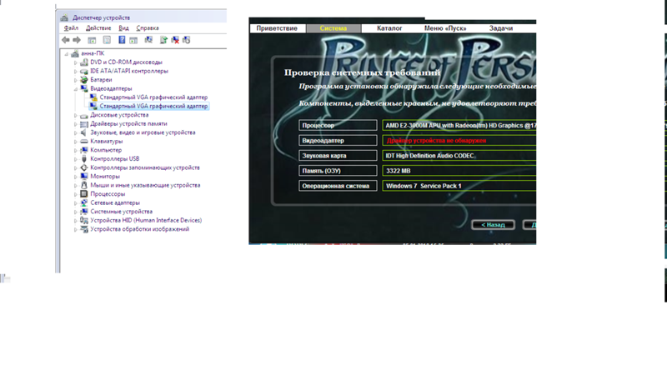Click the mouse icon beside Мыши и иные указывающие устройства

click(84, 185)
